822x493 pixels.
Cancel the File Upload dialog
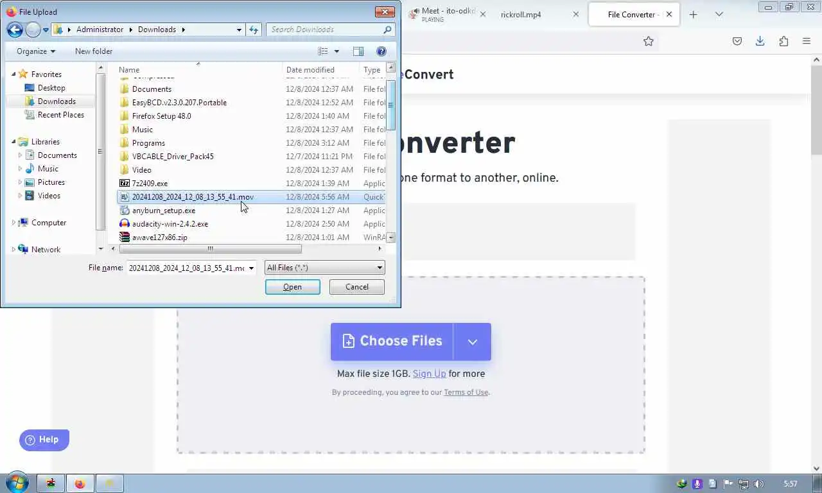(357, 287)
